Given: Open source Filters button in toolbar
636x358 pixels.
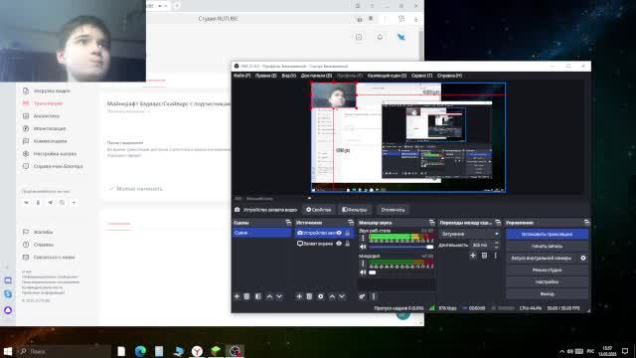Looking at the screenshot, I should coord(355,210).
